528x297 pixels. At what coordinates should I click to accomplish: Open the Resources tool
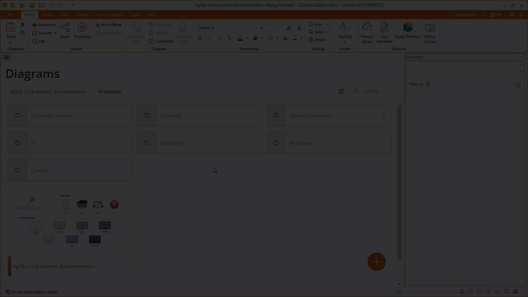[x=44, y=25]
